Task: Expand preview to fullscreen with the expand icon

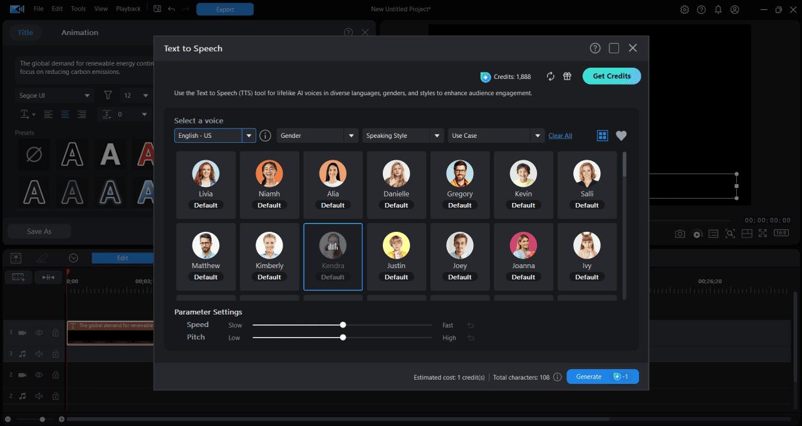Action: (x=763, y=233)
